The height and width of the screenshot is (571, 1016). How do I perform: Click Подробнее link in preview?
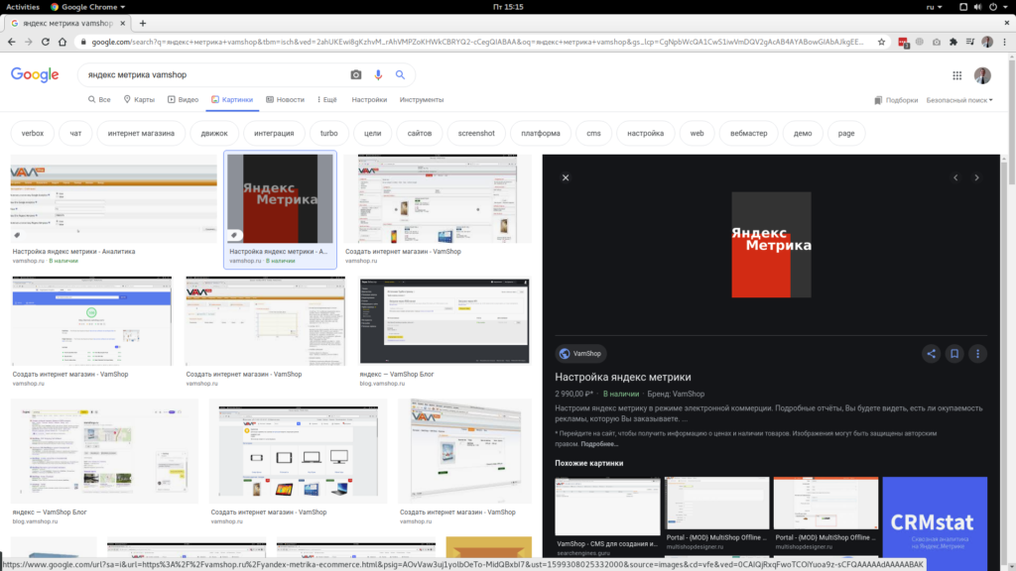click(x=599, y=444)
